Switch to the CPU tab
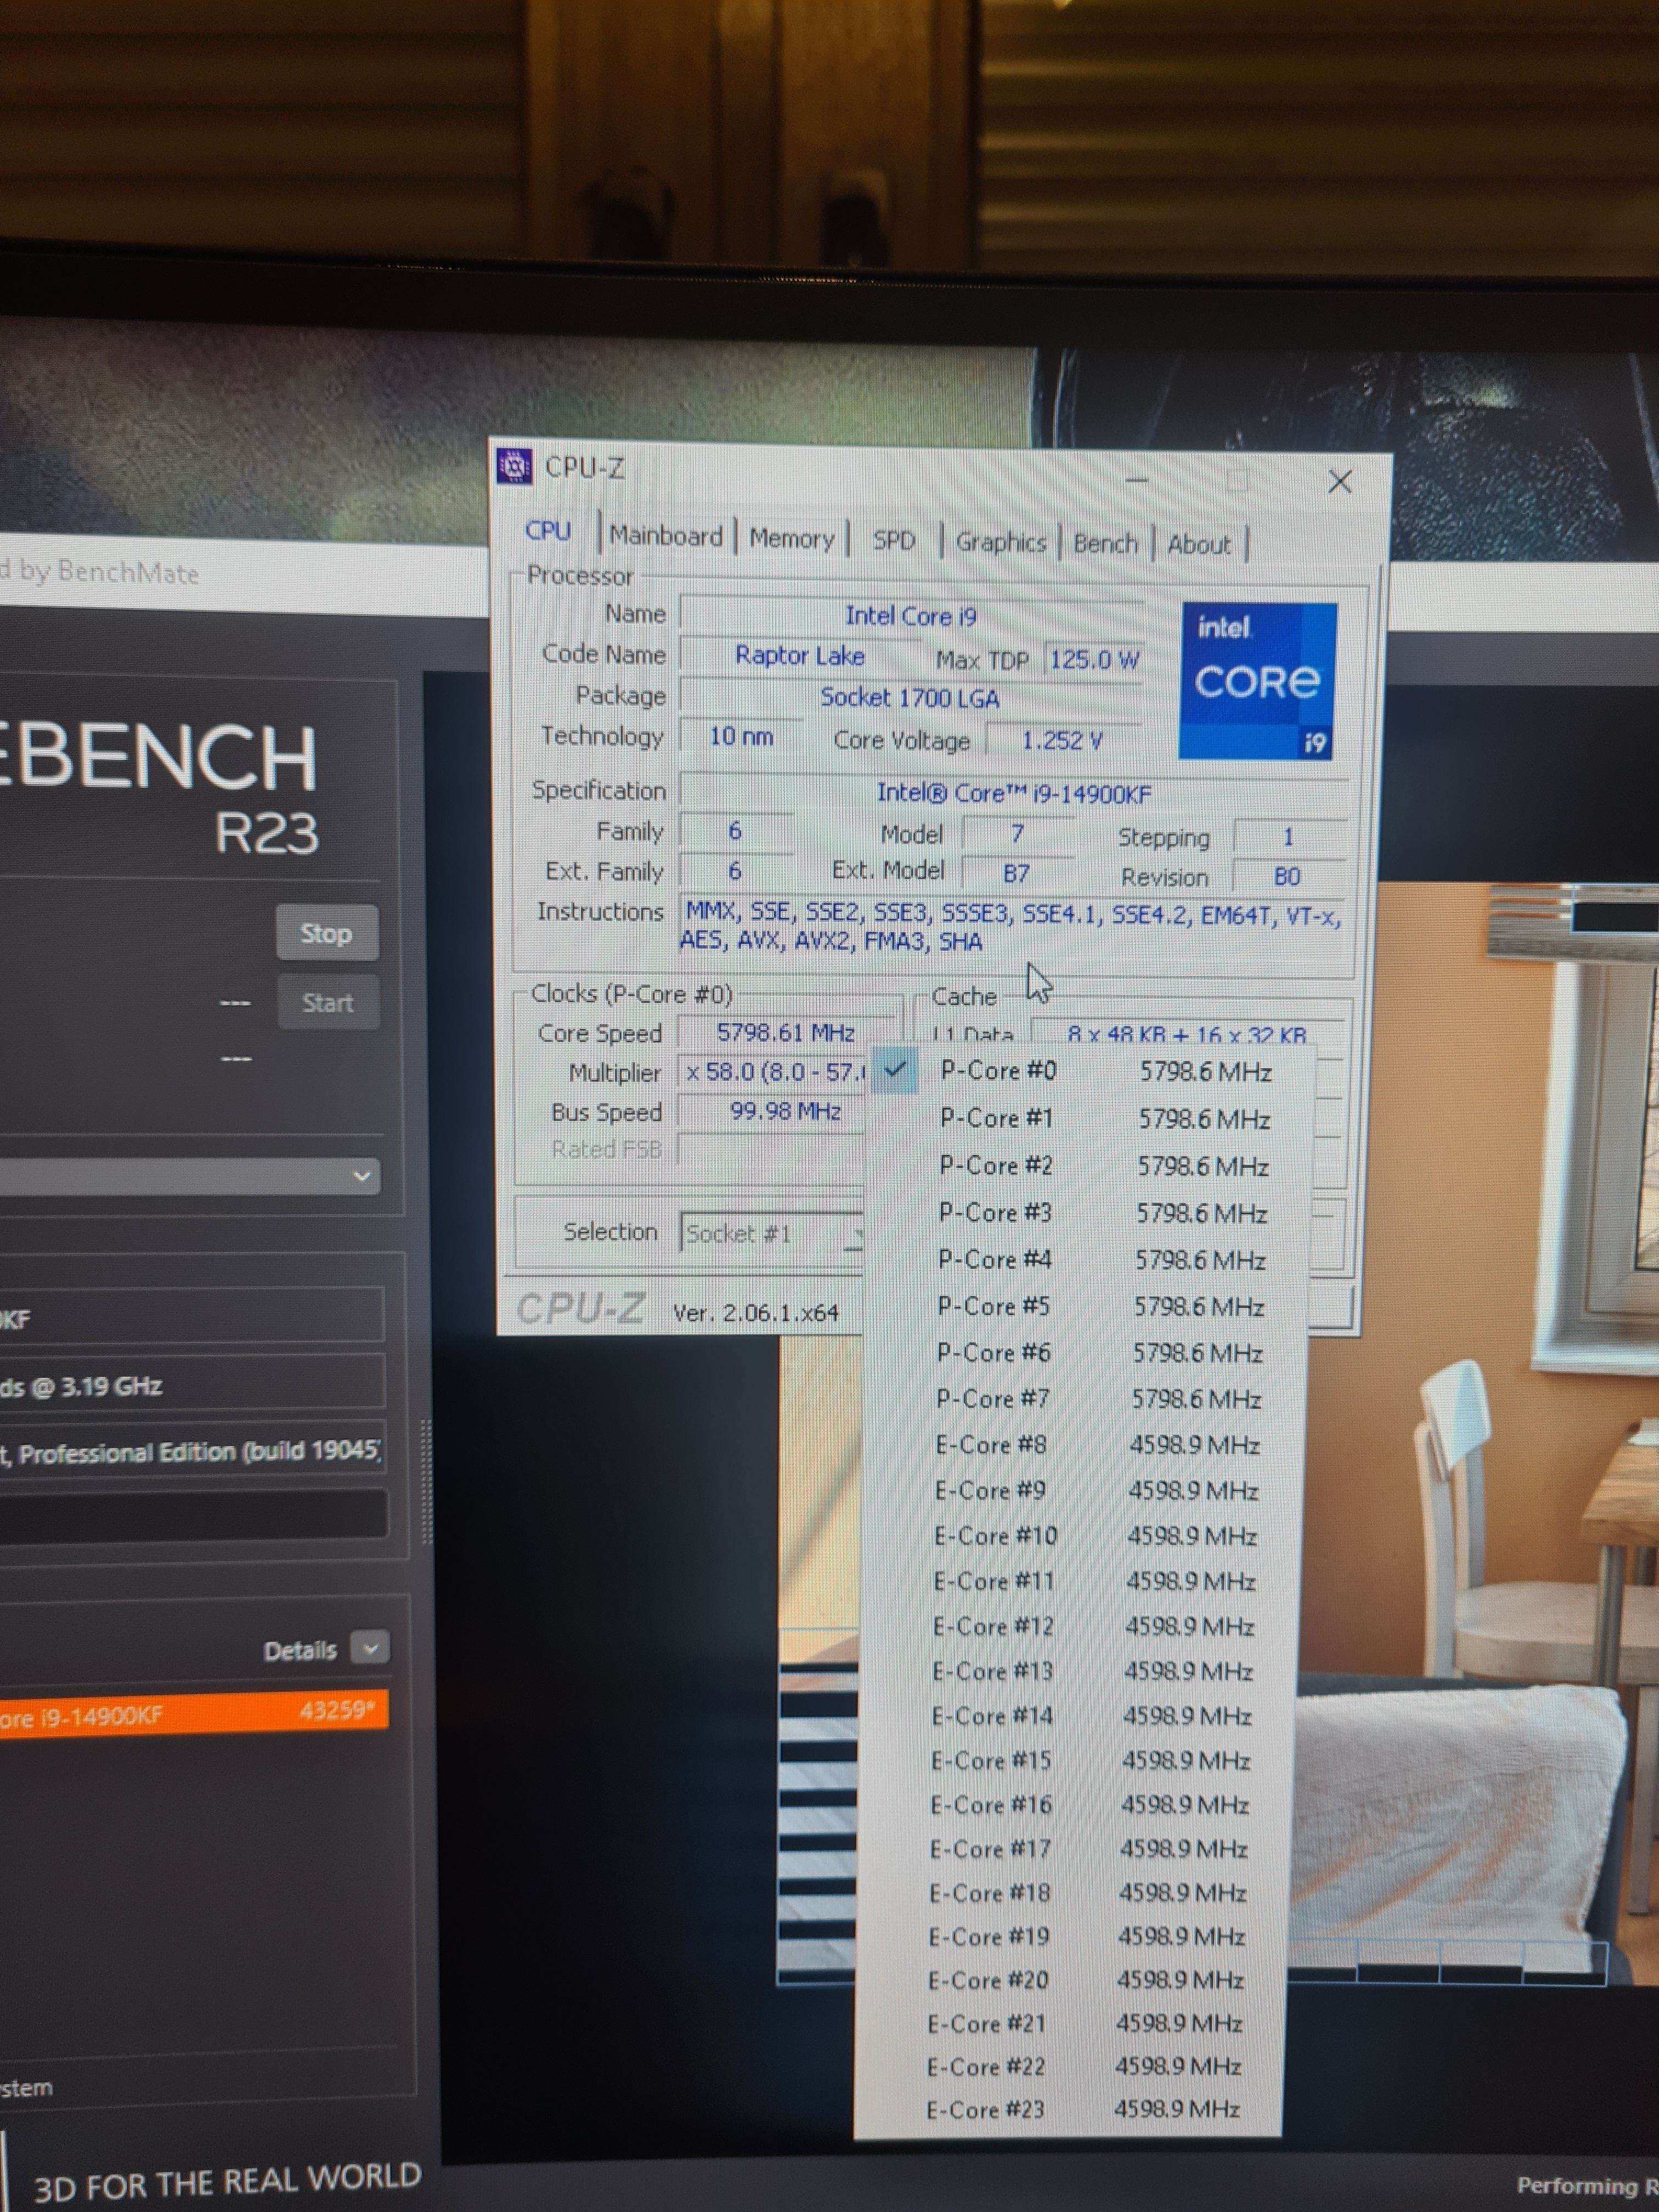Screen dimensions: 1659x2212 coord(548,531)
